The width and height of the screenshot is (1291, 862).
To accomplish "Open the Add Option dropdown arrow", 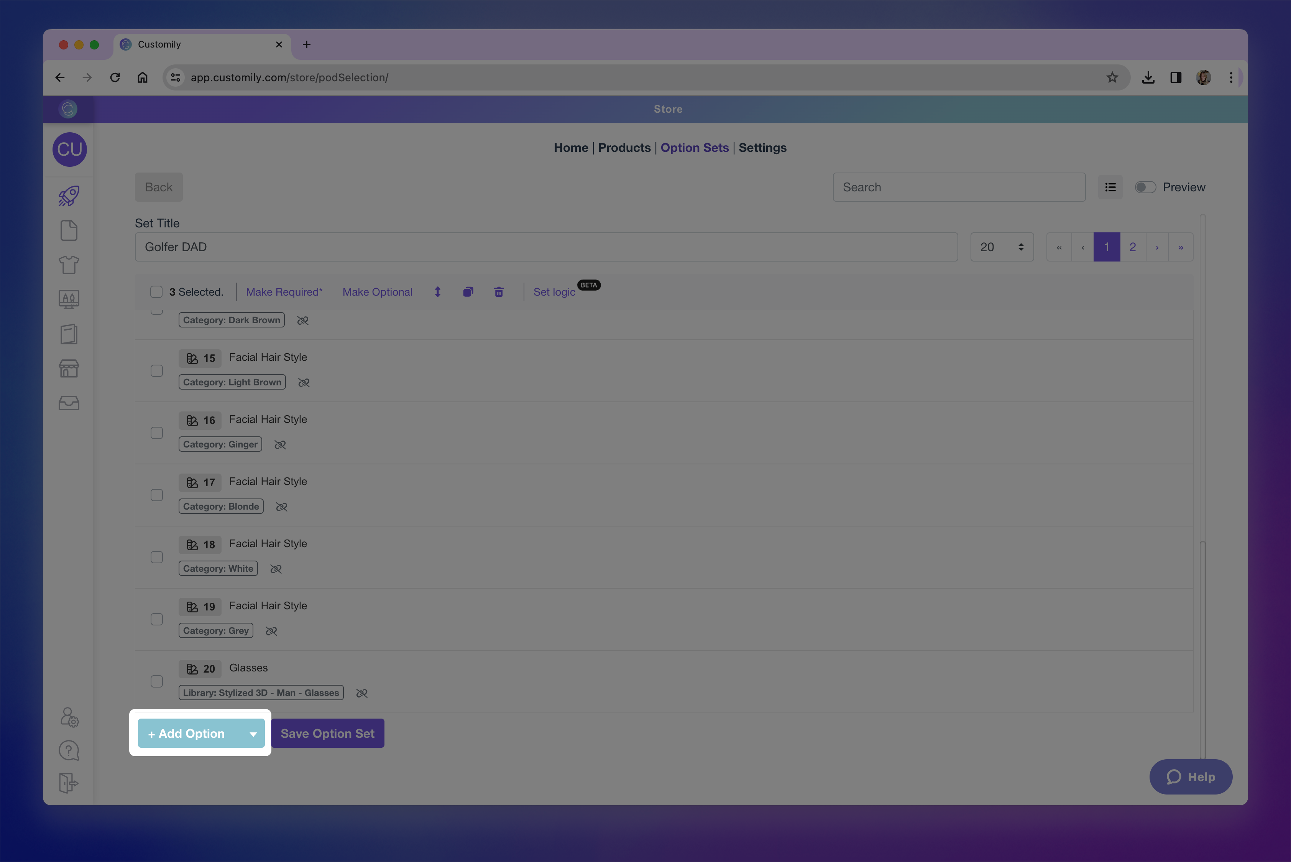I will pyautogui.click(x=253, y=734).
